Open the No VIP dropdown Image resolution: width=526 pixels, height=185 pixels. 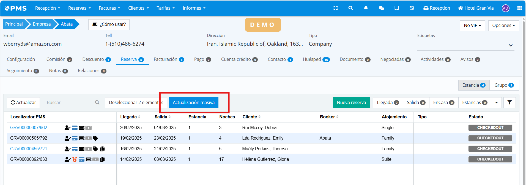point(472,25)
